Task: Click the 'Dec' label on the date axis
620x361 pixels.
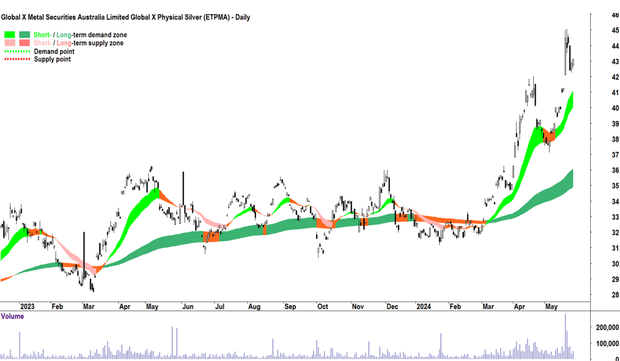Action: (x=392, y=307)
